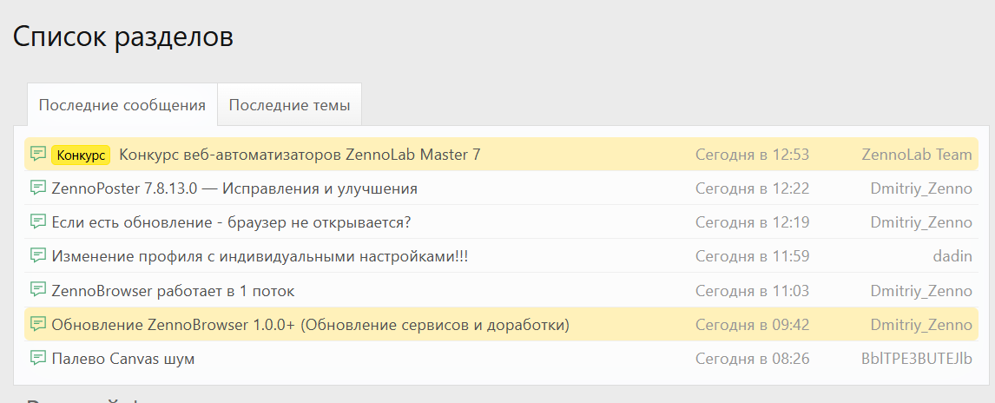Image resolution: width=995 pixels, height=403 pixels.
Task: View ZennoLab Team user profile
Action: tap(916, 155)
